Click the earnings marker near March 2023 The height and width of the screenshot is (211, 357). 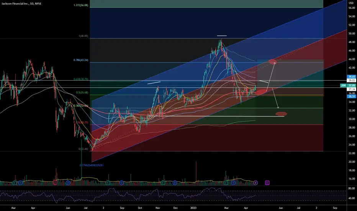coord(226,183)
